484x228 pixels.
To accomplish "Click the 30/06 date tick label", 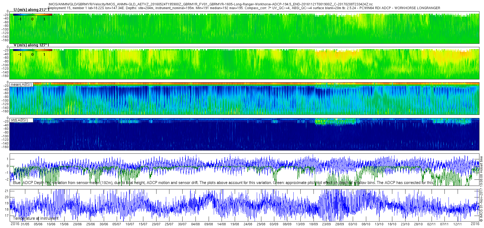I will coord(104,224).
